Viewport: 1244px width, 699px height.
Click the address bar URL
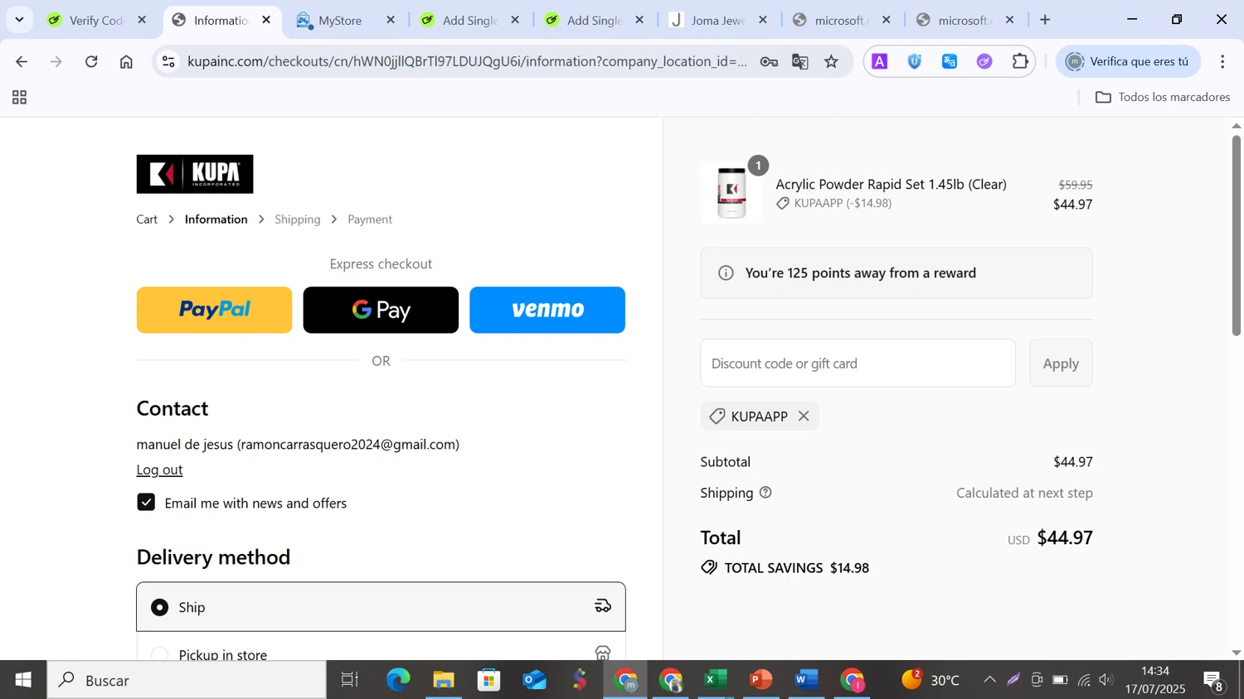[467, 61]
